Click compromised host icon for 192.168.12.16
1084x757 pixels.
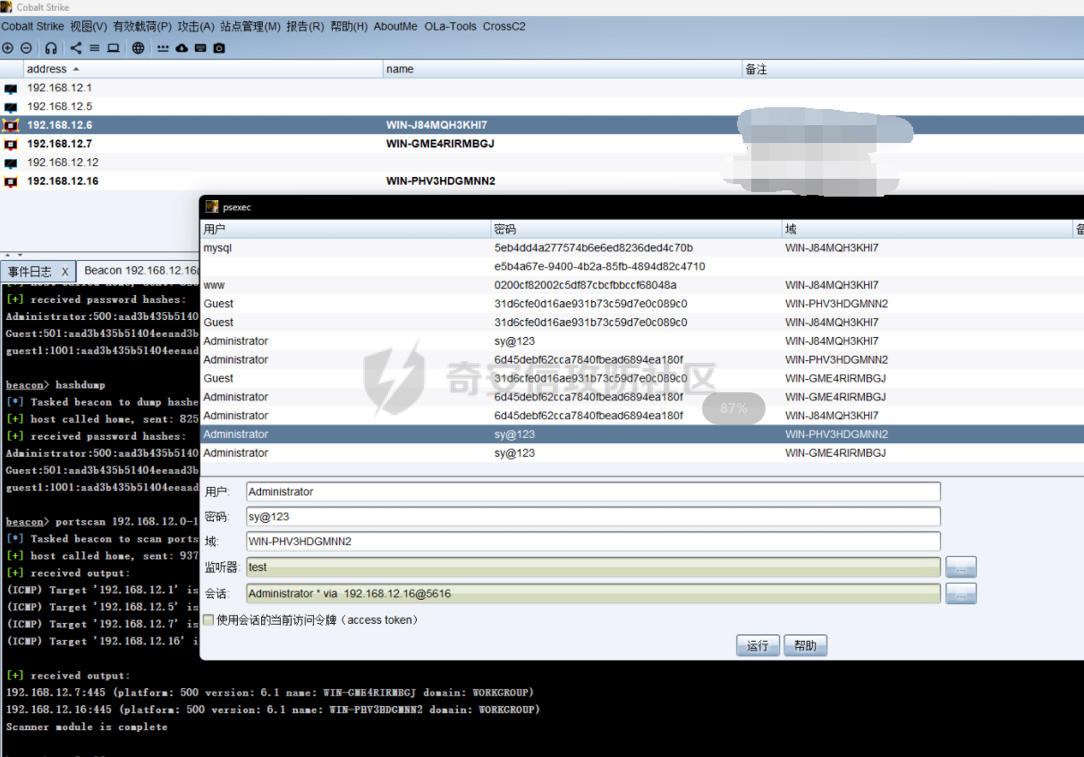[x=11, y=181]
